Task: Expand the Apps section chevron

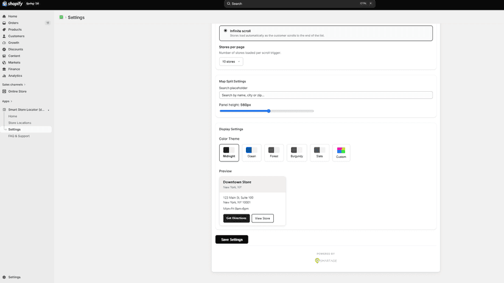Action: [11, 101]
